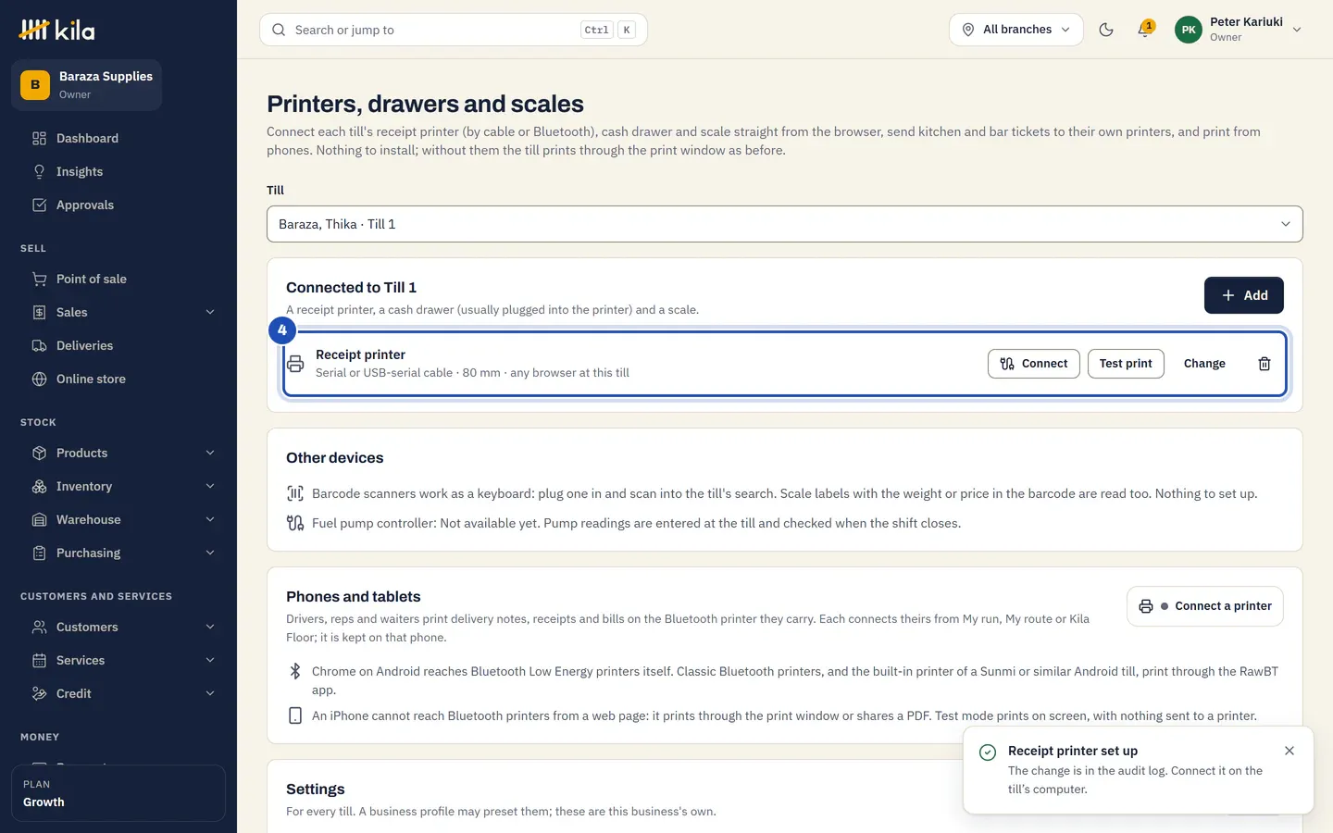Connect the receipt printer
The width and height of the screenshot is (1333, 833).
pos(1033,364)
